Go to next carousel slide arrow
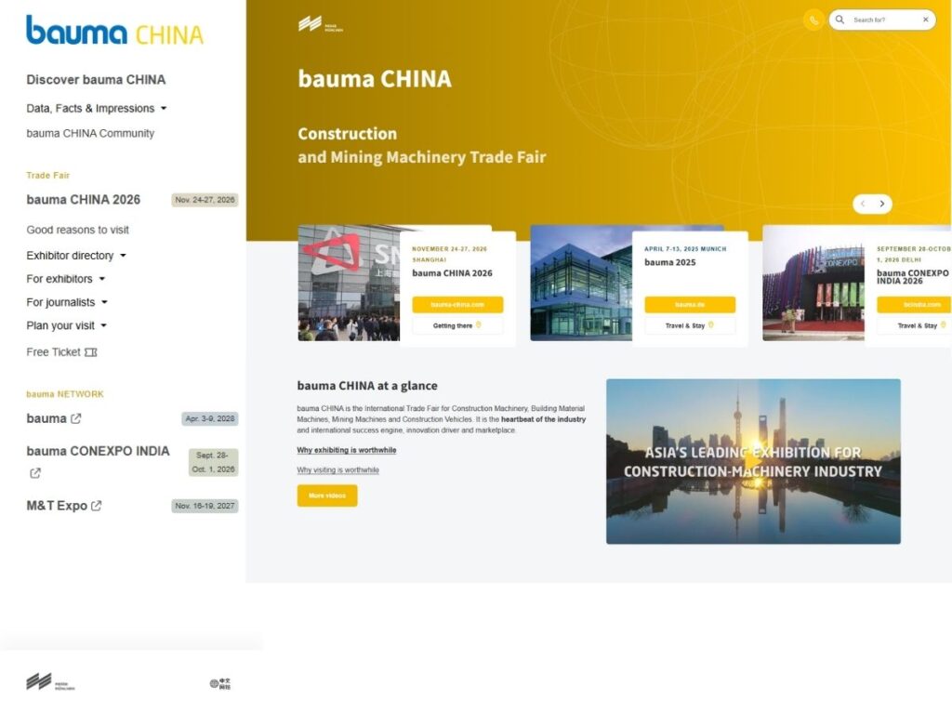The image size is (952, 714). tap(882, 204)
